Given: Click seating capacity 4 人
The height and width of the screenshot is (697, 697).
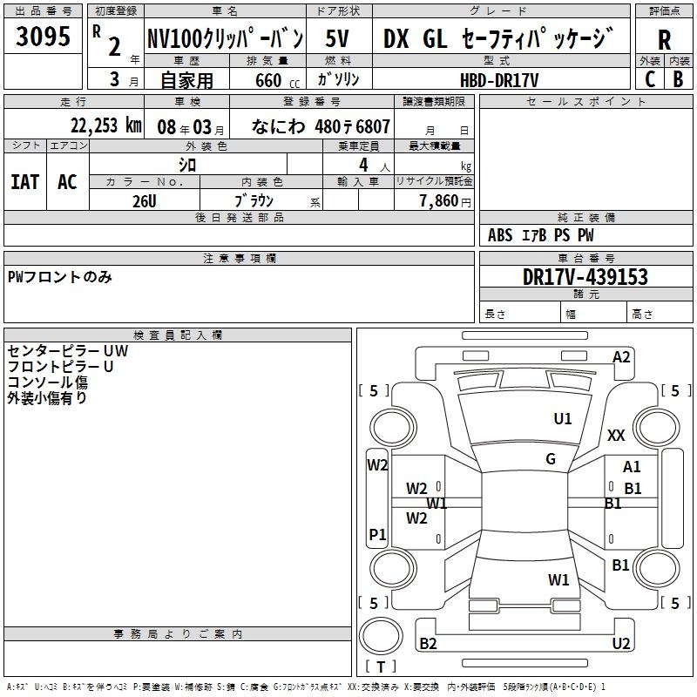Looking at the screenshot, I should pos(374,166).
